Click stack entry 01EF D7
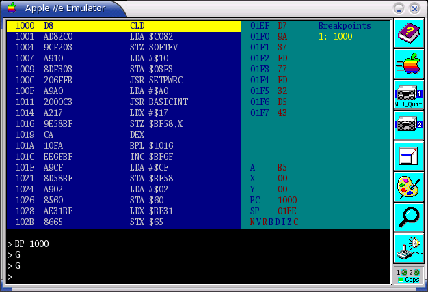Image resolution: width=428 pixels, height=292 pixels. pos(269,26)
